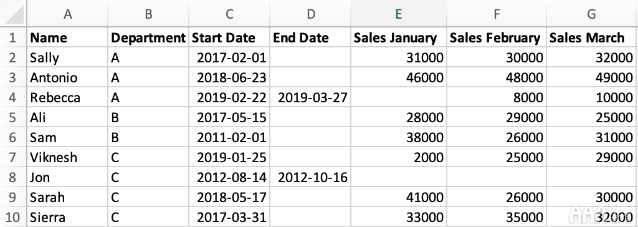Screen dimensions: 638x227
Task: Select column G header
Action: pos(592,14)
